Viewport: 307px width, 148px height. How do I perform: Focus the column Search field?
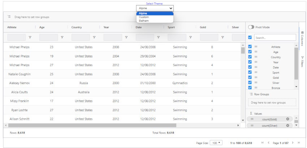[275, 38]
